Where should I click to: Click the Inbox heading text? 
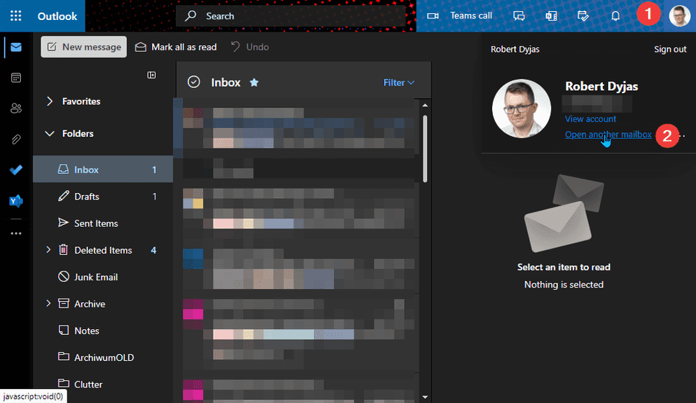click(225, 83)
